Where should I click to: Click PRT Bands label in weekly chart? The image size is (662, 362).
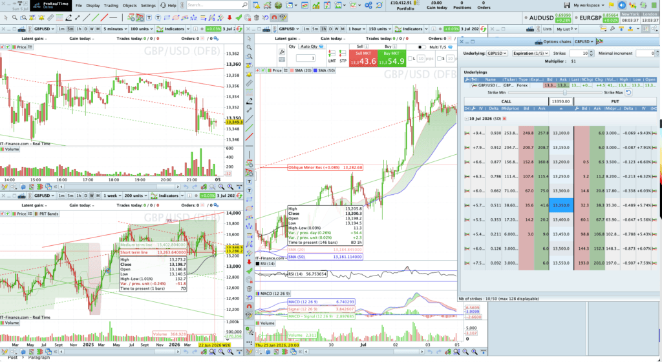pos(46,214)
